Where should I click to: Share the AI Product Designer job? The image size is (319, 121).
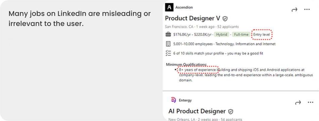click(x=298, y=103)
